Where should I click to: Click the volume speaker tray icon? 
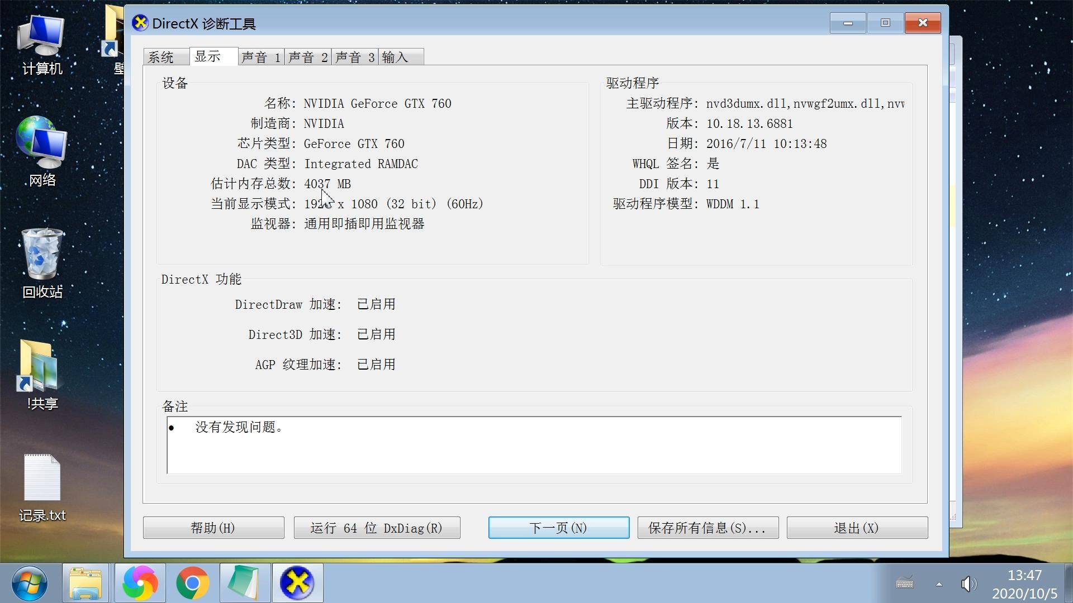(968, 584)
